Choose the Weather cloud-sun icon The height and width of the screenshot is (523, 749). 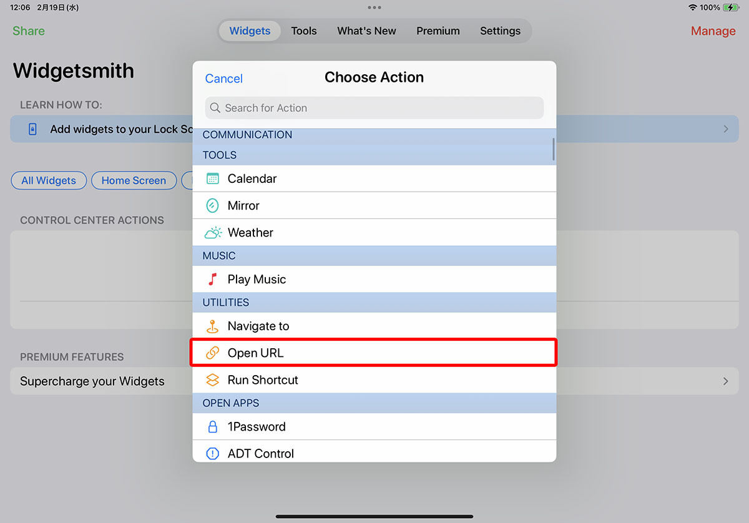click(x=213, y=233)
